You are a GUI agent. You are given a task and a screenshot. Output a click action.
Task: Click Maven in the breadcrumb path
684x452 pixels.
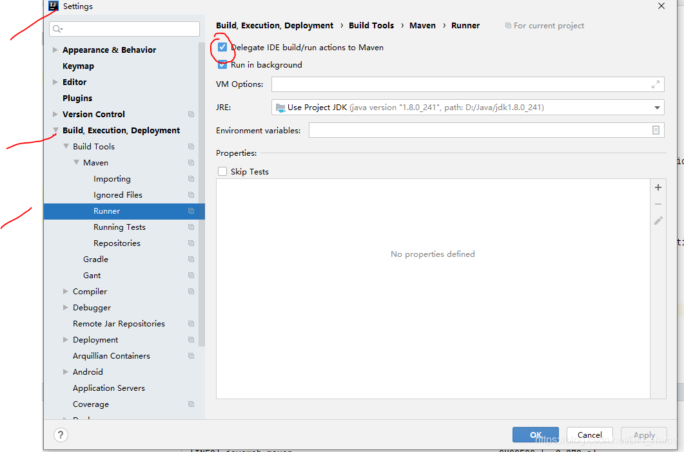click(x=422, y=26)
